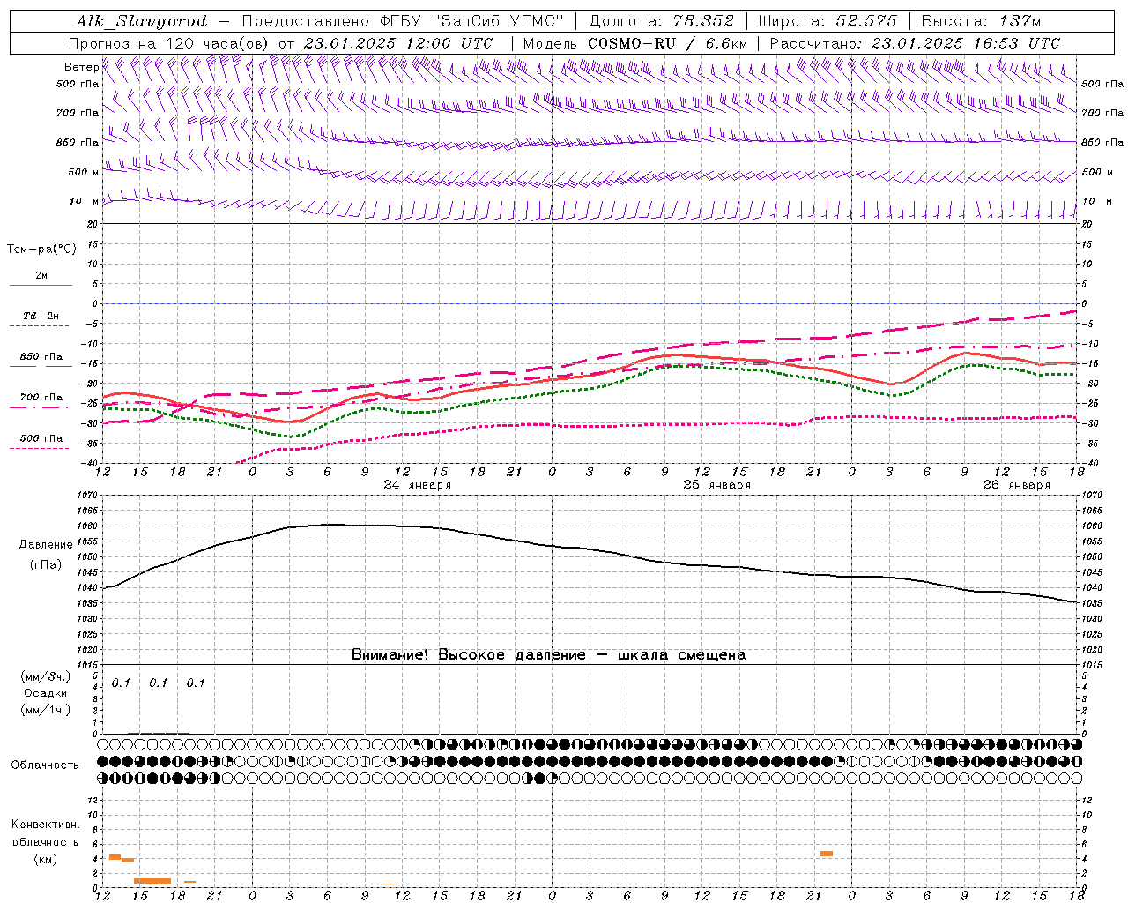Click the (мм/1ч.) precipitation unit label
This screenshot has height=903, width=1128.
(46, 710)
